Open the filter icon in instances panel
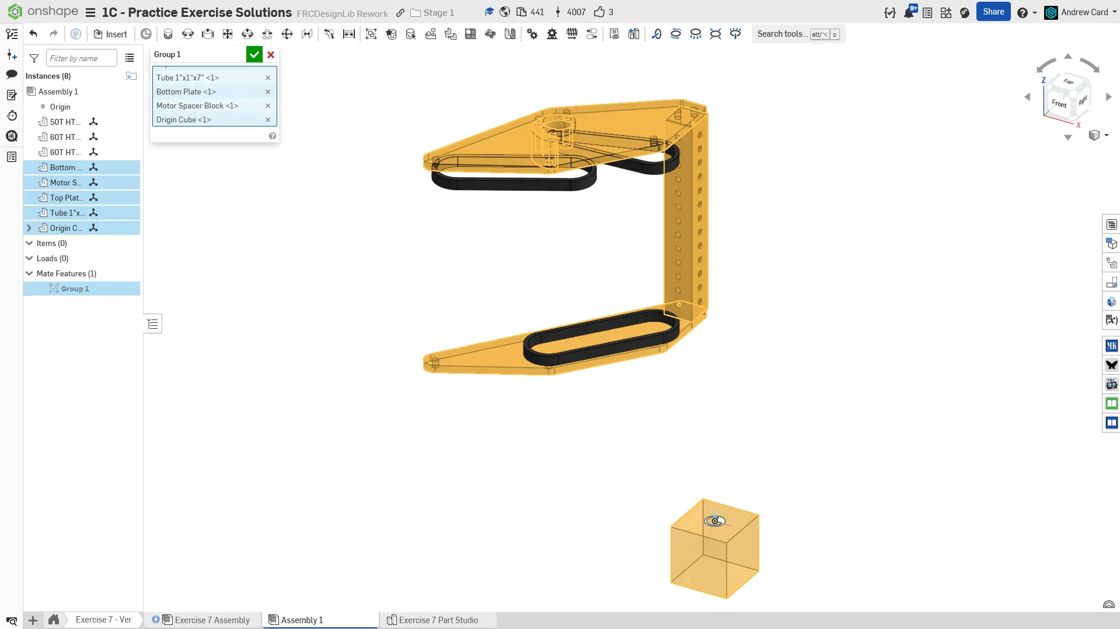1120x629 pixels. coord(34,58)
